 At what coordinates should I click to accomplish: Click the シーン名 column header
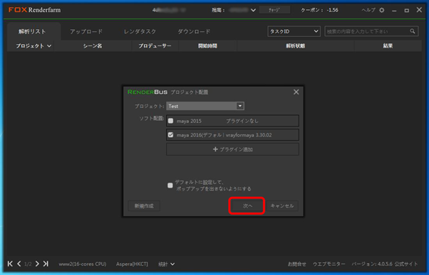tap(93, 45)
